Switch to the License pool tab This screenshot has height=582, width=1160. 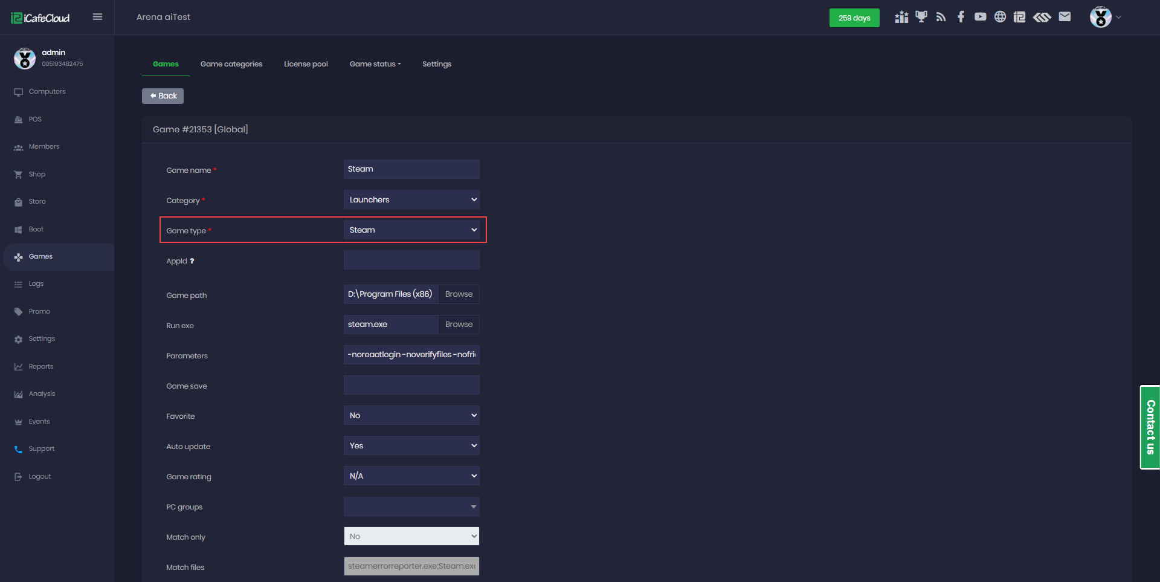(x=306, y=64)
